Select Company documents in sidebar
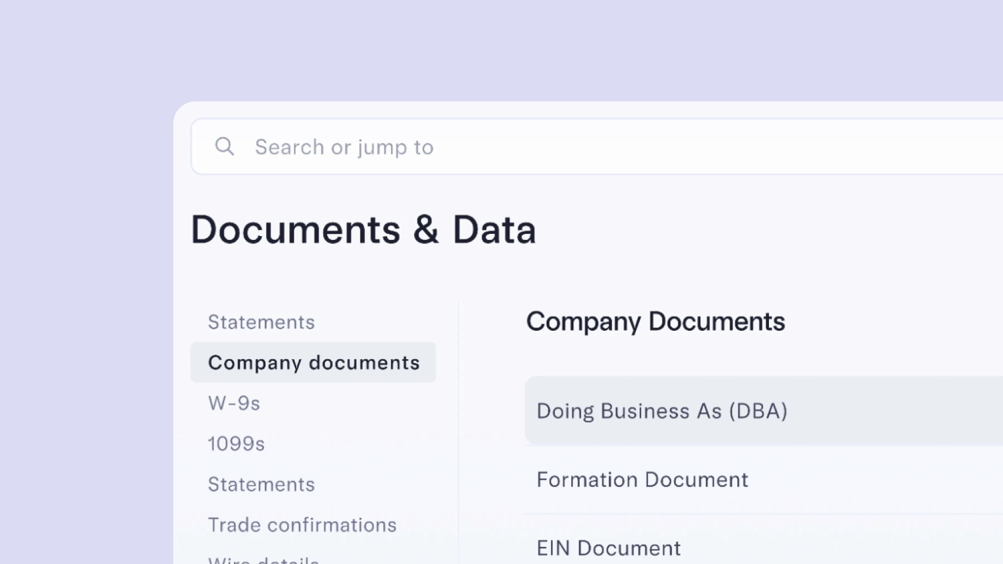 tap(313, 362)
